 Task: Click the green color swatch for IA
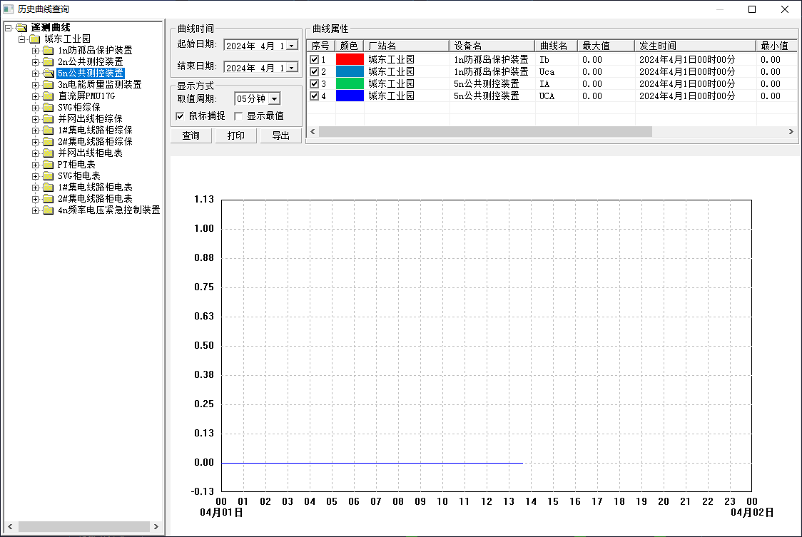(x=350, y=84)
